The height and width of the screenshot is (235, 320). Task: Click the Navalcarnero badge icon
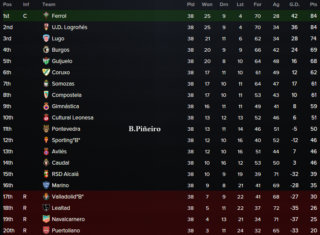pos(46,219)
